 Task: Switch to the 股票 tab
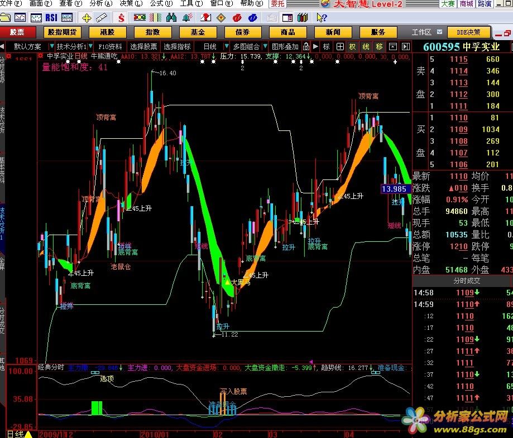pyautogui.click(x=17, y=32)
